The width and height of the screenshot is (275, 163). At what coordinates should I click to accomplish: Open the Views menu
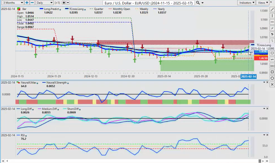263,3
